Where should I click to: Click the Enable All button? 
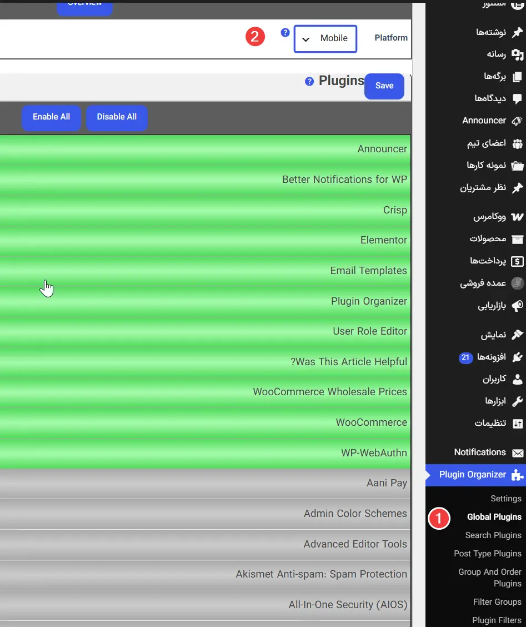[x=51, y=117]
